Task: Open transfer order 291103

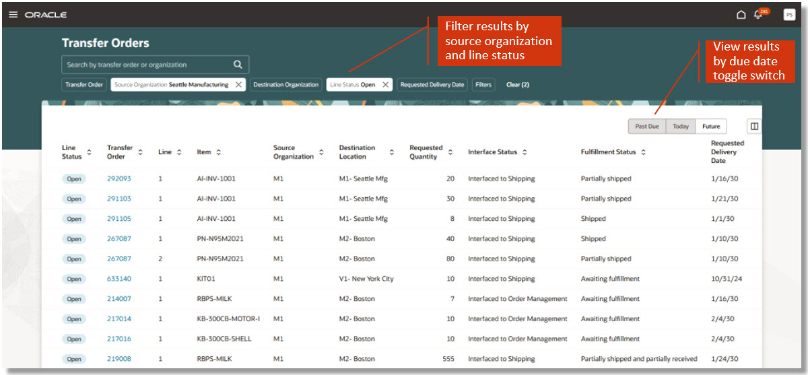Action: point(119,199)
